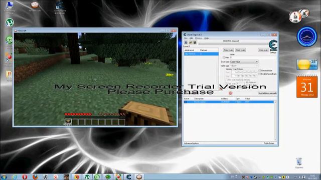Open the Edit menu in Cheat Engine

point(191,38)
